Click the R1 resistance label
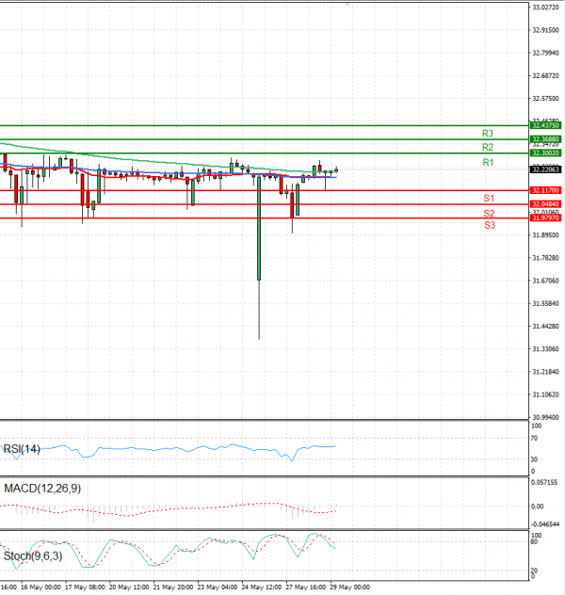 tap(488, 163)
